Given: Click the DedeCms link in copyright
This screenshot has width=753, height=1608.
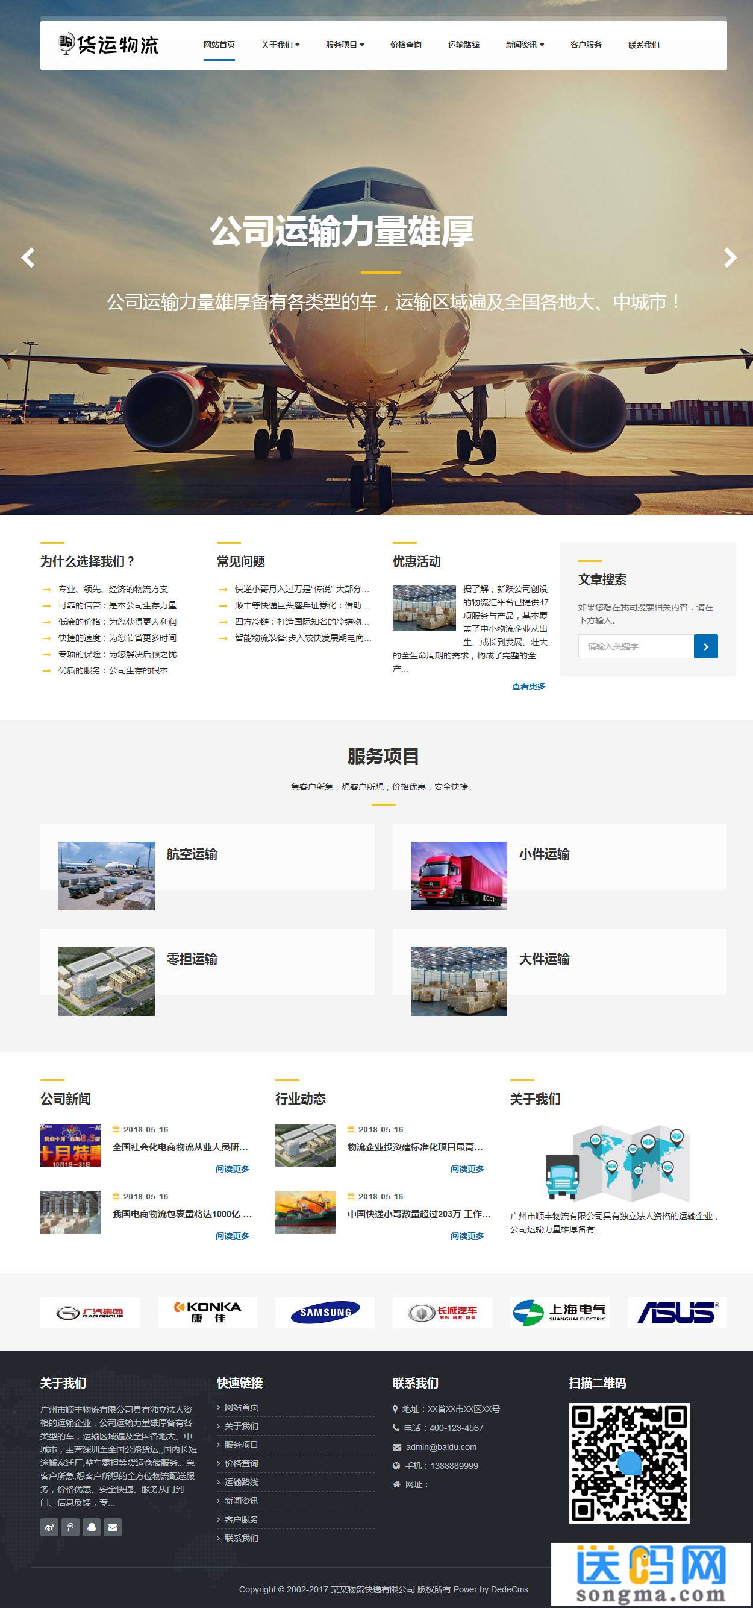Looking at the screenshot, I should 509,1589.
